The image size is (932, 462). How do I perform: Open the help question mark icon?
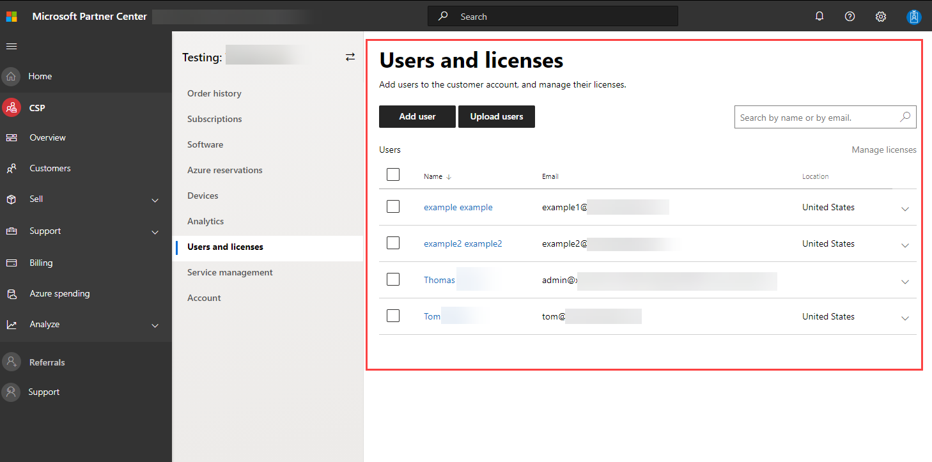coord(850,16)
